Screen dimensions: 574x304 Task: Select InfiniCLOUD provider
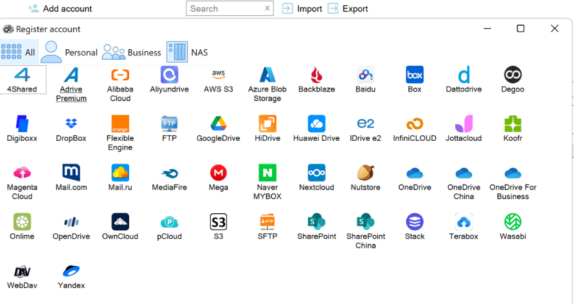[x=414, y=129]
